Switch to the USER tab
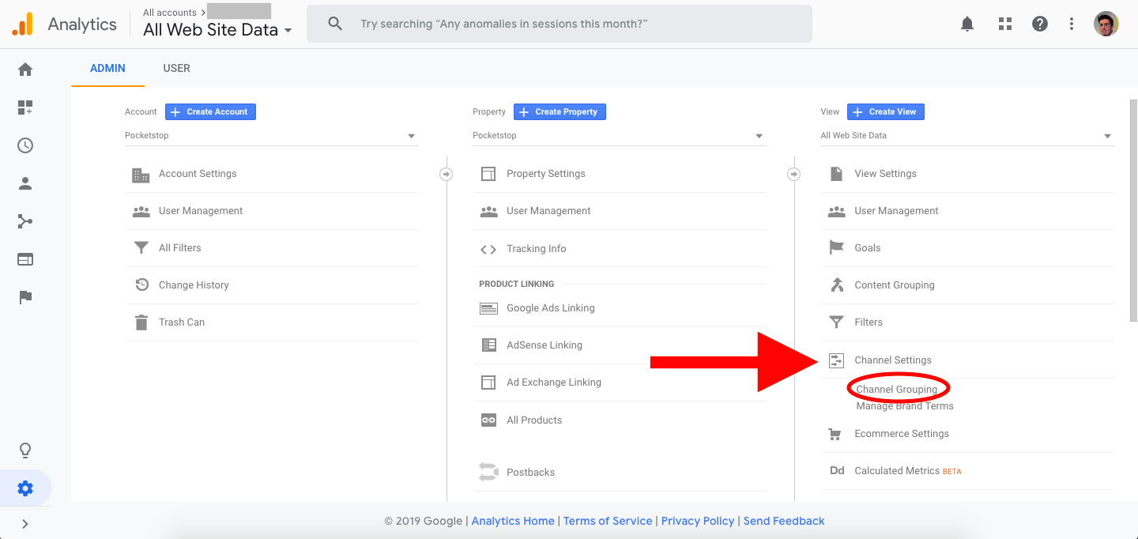 pyautogui.click(x=176, y=68)
